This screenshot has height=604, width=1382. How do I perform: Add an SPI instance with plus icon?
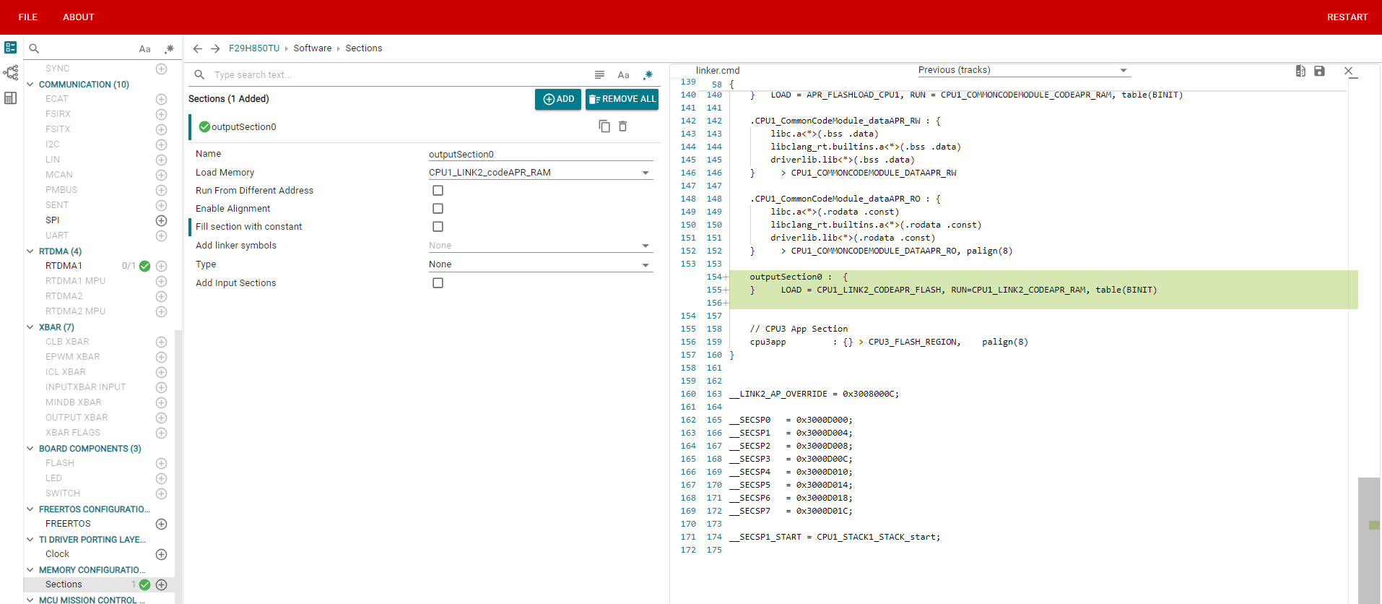coord(162,220)
